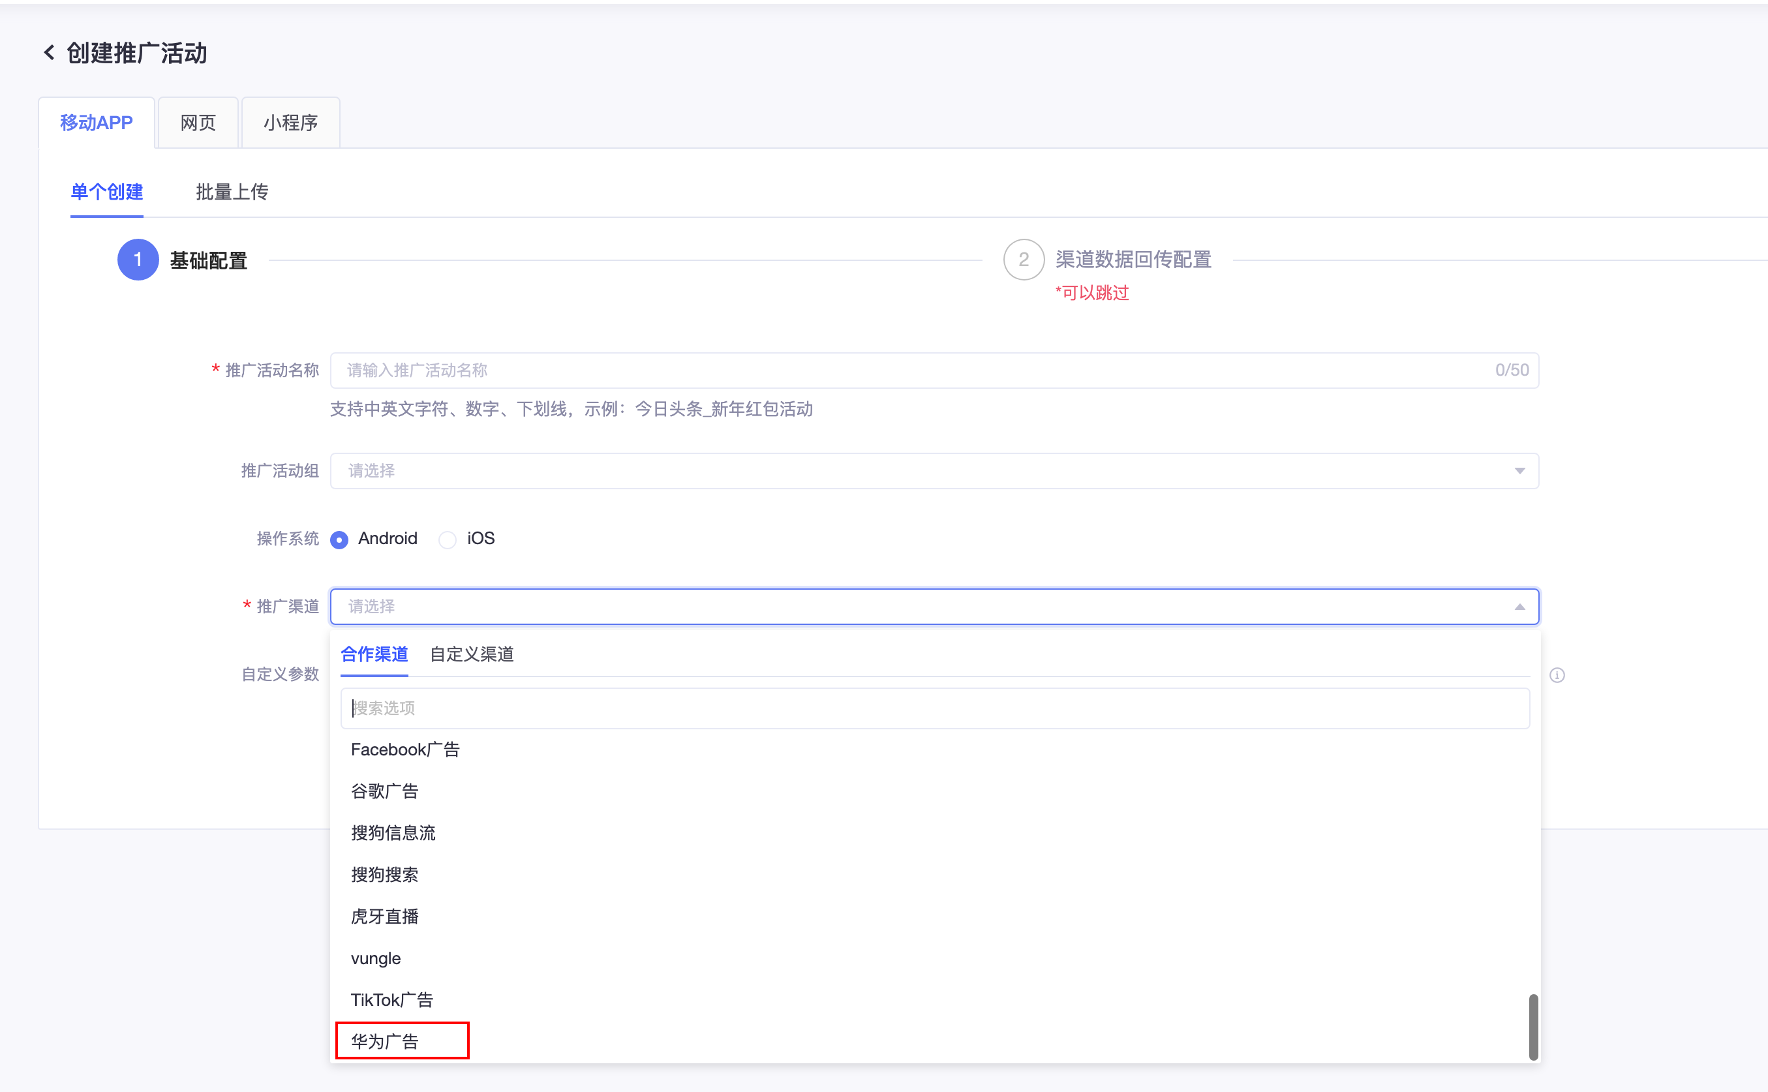Select the iOS radio button

(x=447, y=539)
